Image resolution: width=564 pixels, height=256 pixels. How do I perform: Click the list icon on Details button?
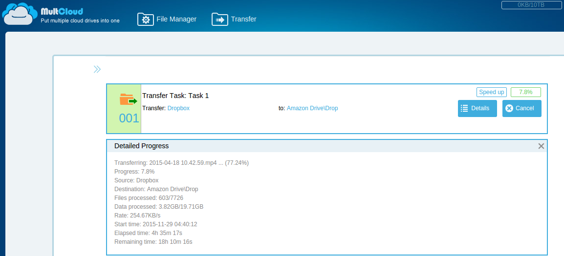[465, 108]
